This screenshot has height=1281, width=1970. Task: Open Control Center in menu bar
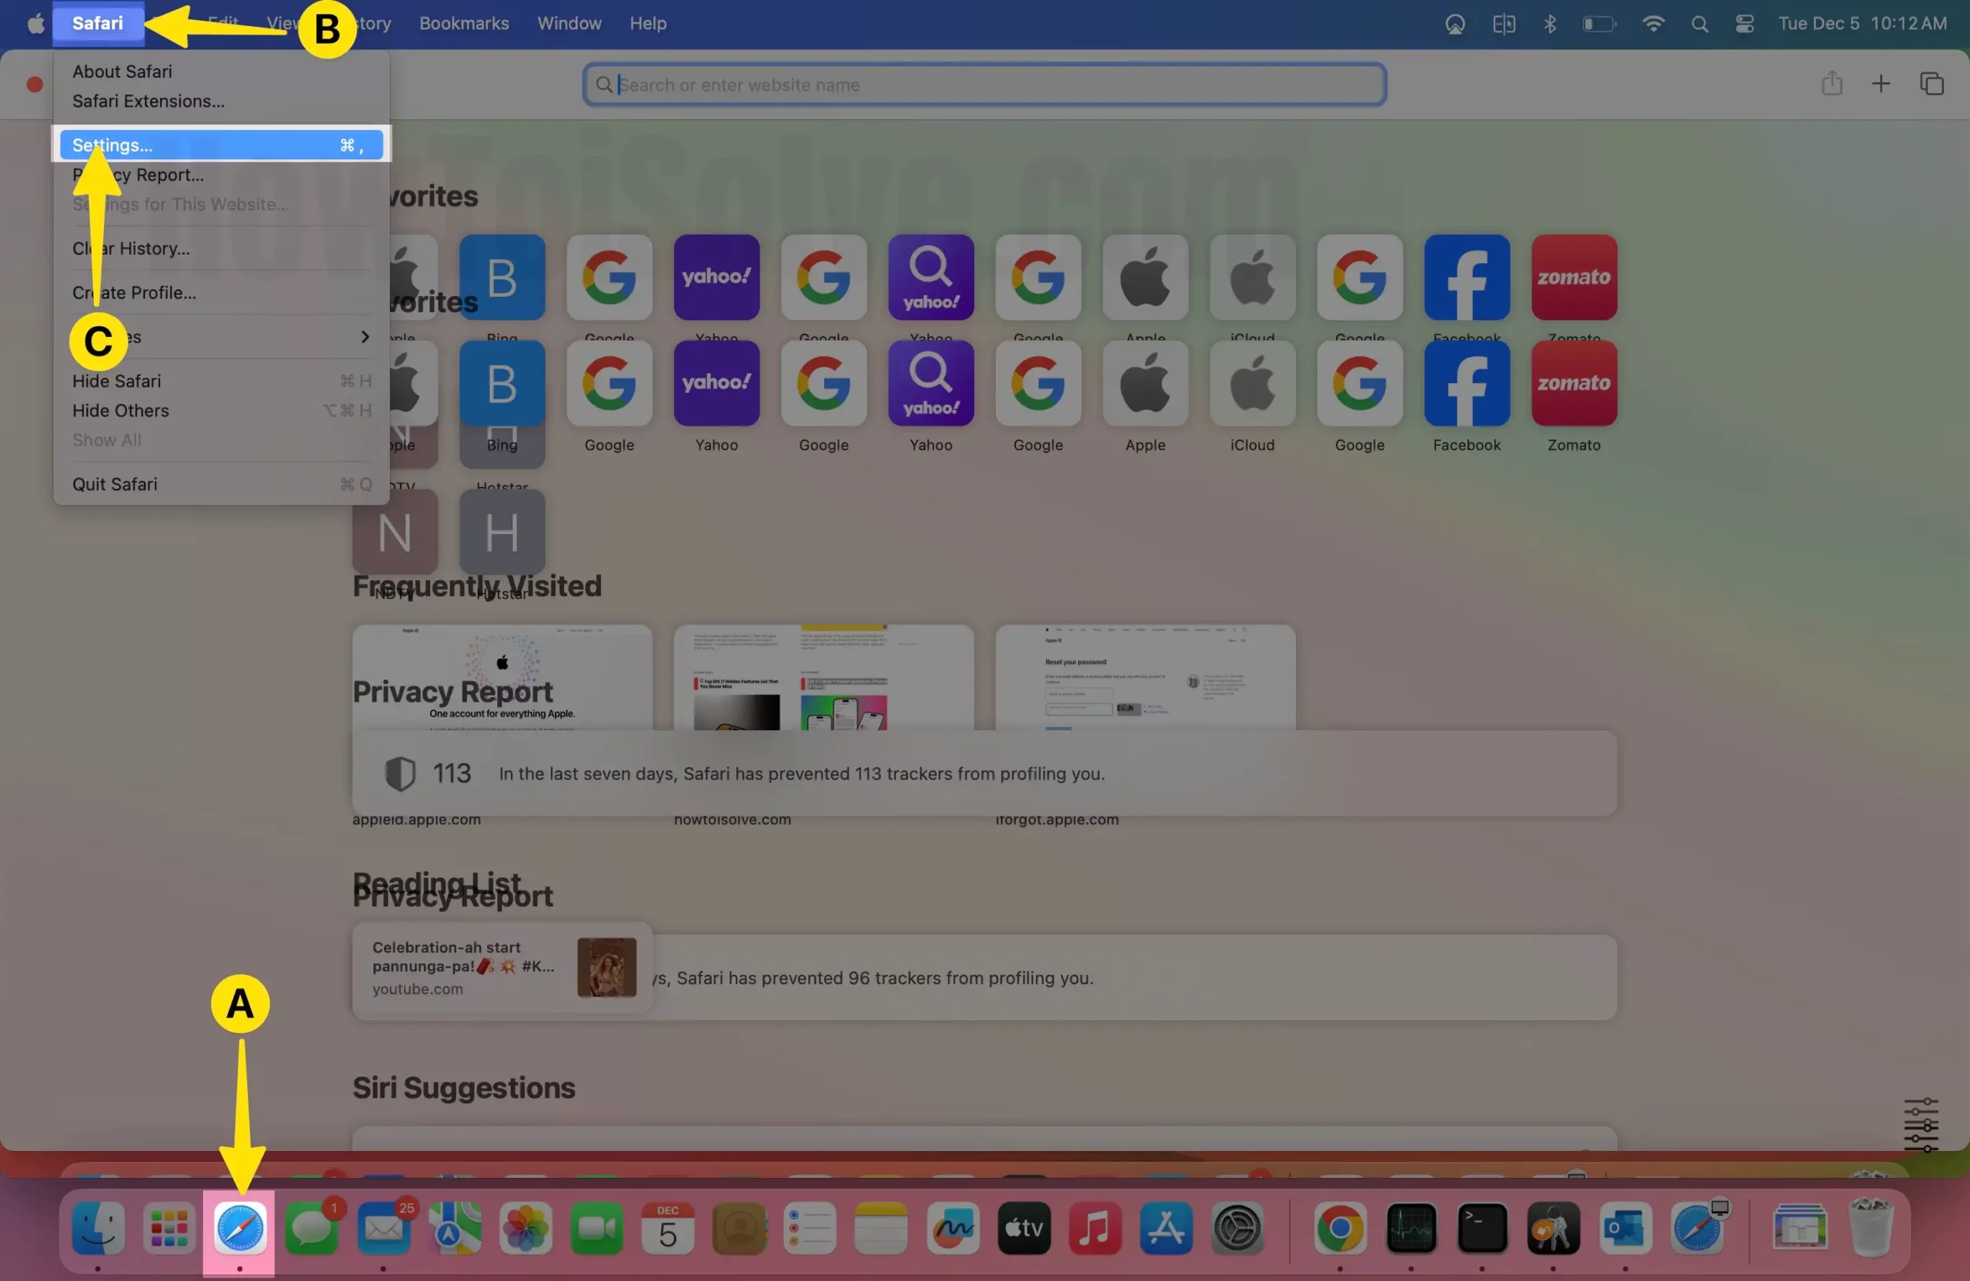(1745, 24)
